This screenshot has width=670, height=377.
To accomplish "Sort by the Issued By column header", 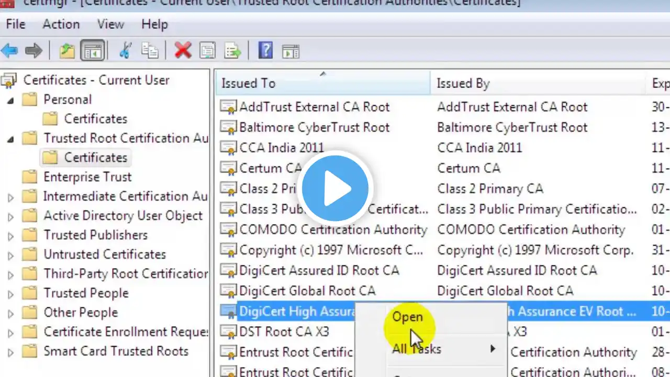I will pos(538,83).
